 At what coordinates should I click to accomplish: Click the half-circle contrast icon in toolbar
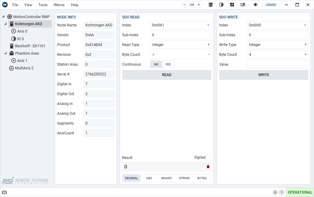pyautogui.click(x=221, y=5)
